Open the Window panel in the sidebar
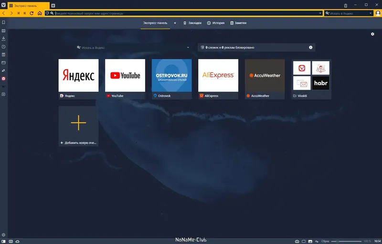 [3, 63]
